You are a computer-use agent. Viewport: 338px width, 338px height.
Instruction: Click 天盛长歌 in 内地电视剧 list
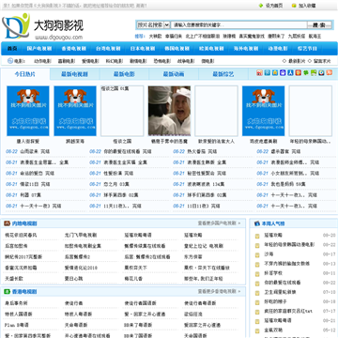[14, 278]
